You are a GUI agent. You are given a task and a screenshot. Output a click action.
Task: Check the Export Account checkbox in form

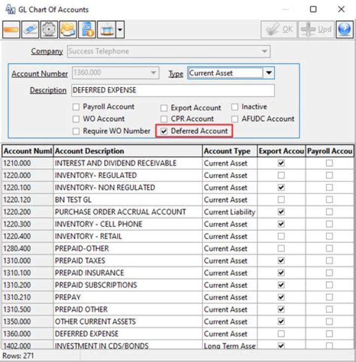pos(164,108)
